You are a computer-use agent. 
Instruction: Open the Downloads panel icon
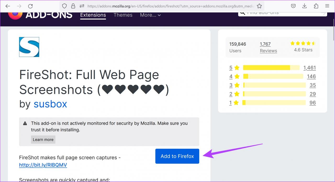point(304,6)
